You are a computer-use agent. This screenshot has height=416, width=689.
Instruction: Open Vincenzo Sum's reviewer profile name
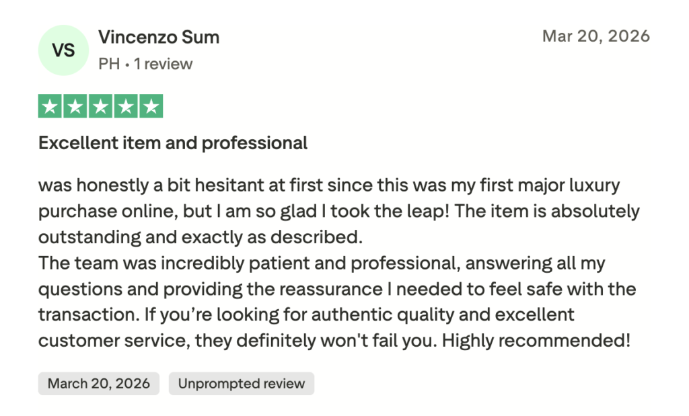pos(159,37)
